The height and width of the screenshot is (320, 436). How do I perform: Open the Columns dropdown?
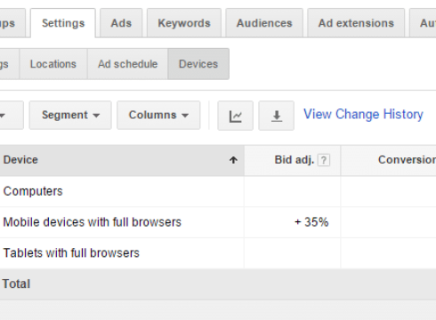tap(158, 116)
